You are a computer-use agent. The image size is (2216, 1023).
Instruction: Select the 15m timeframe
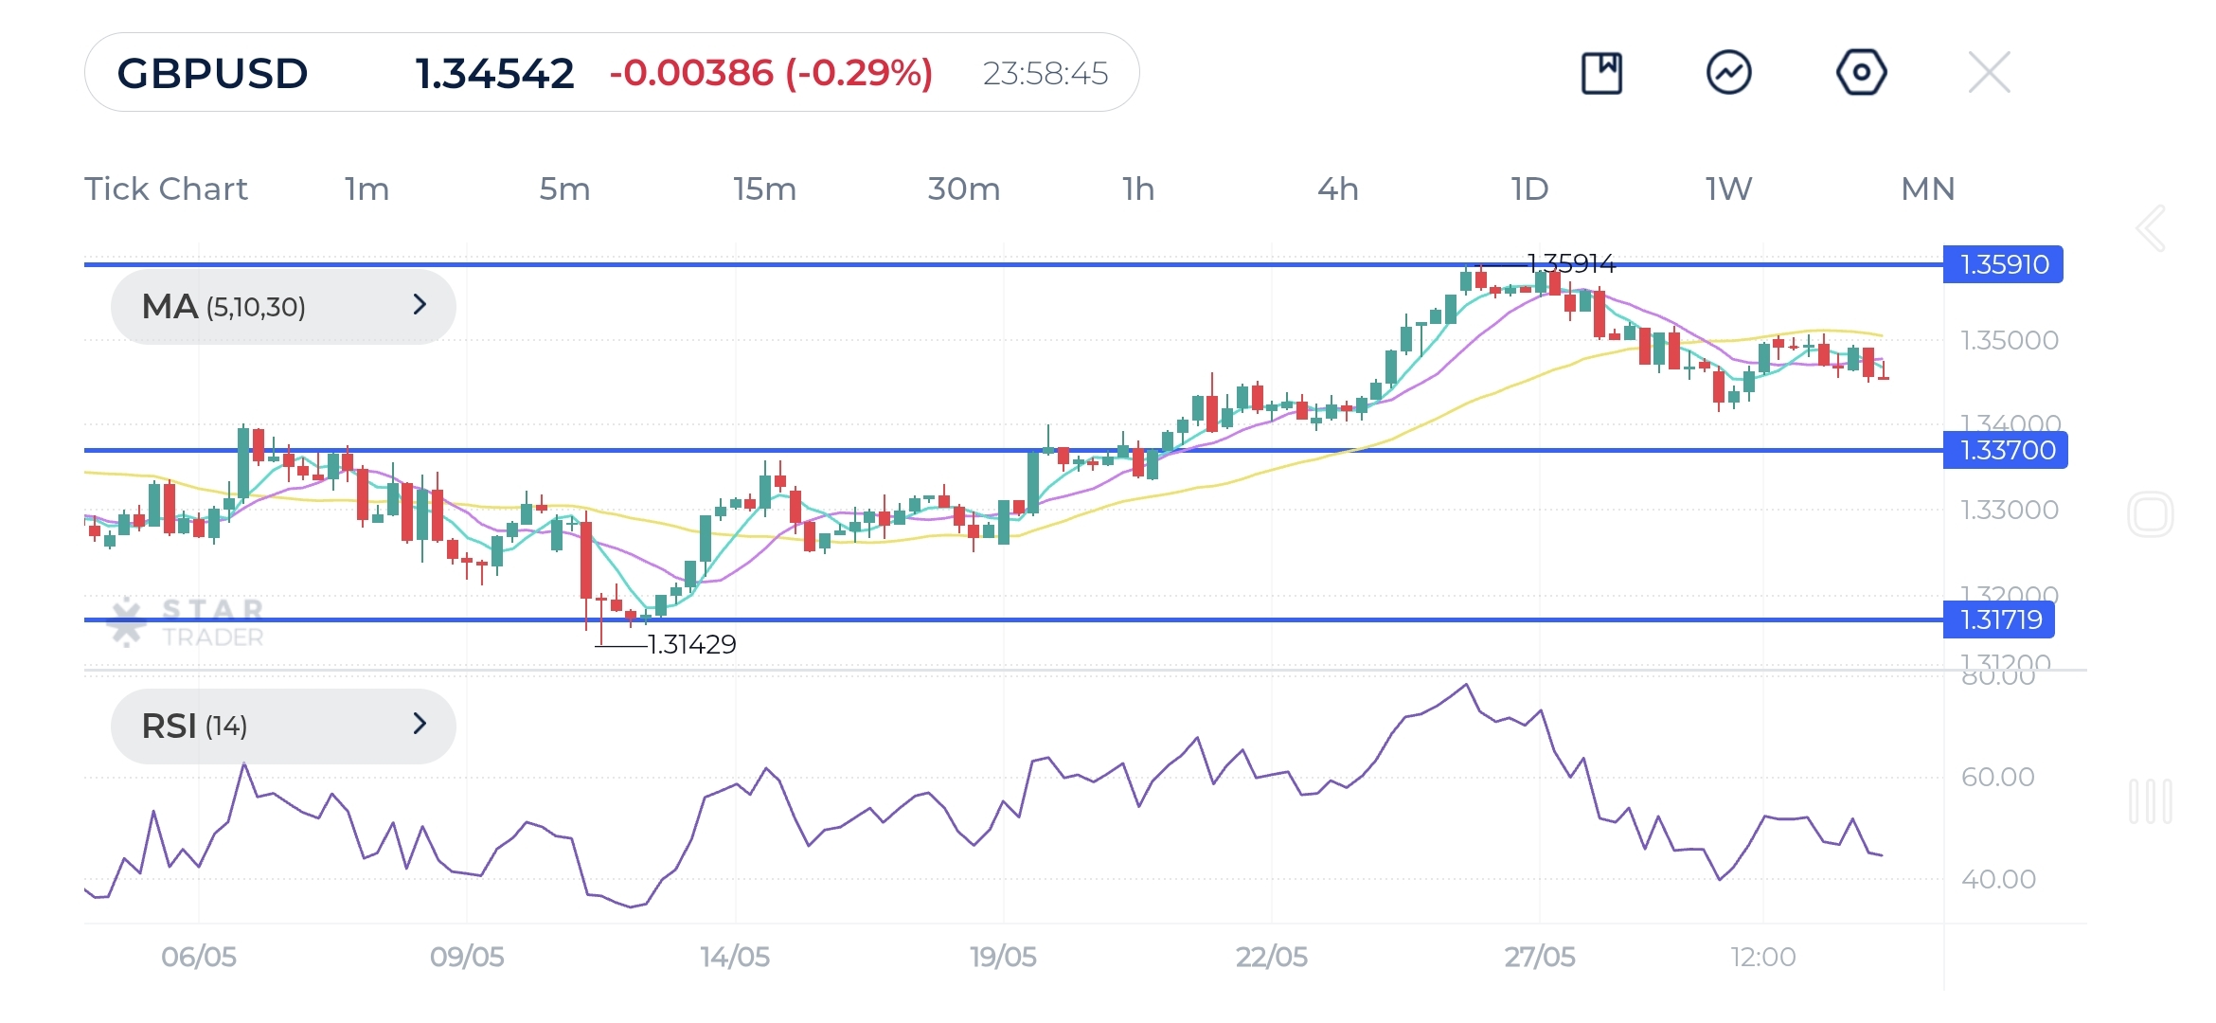pos(764,188)
